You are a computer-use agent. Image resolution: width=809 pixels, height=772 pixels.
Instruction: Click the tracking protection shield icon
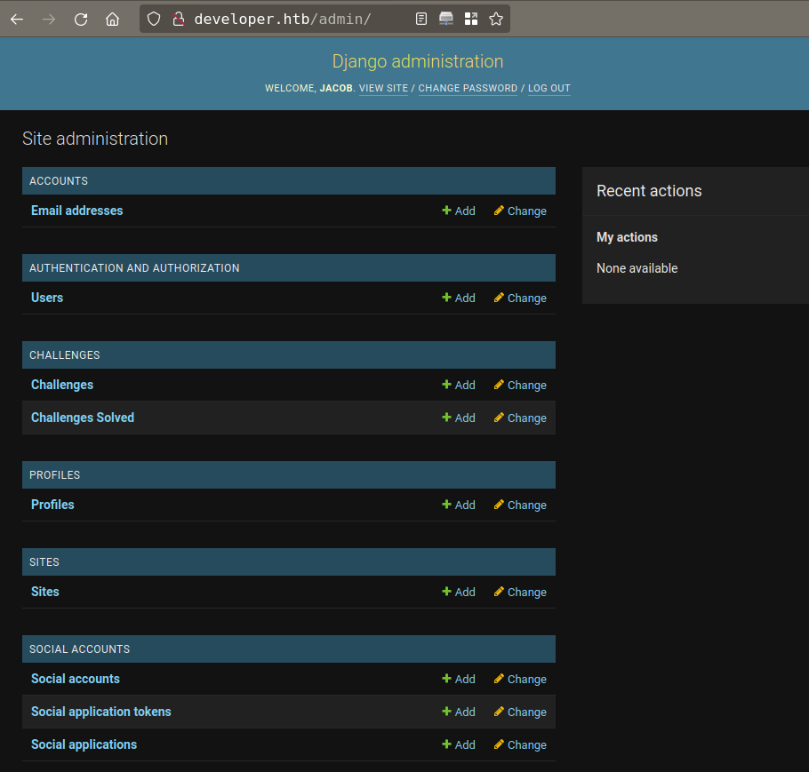click(x=154, y=19)
